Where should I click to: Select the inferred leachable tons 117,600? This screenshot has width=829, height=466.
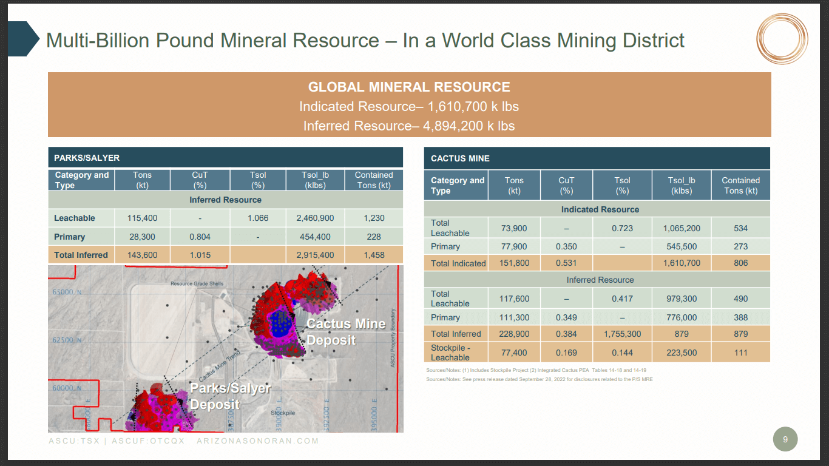514,299
